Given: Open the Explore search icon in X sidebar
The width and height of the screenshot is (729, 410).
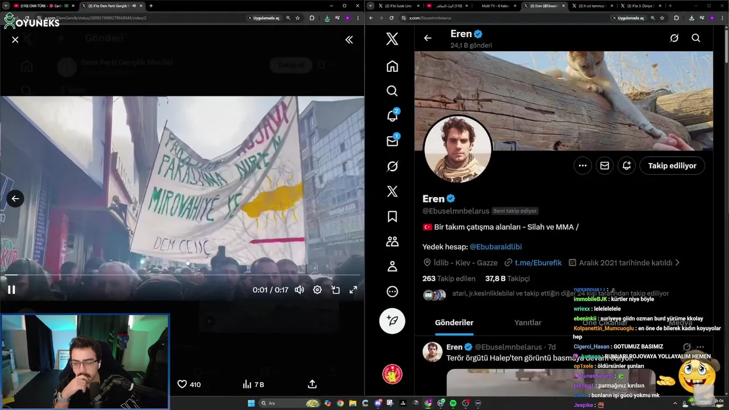Looking at the screenshot, I should pyautogui.click(x=392, y=91).
